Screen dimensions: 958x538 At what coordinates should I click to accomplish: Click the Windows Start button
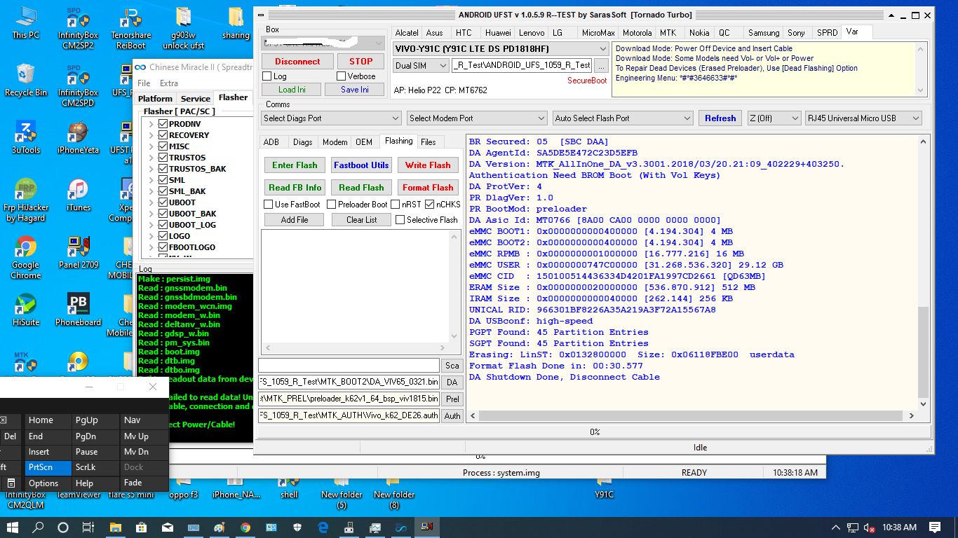13,527
